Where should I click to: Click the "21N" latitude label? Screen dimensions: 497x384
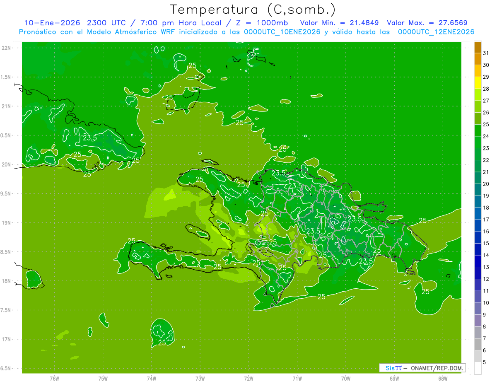click(7, 106)
